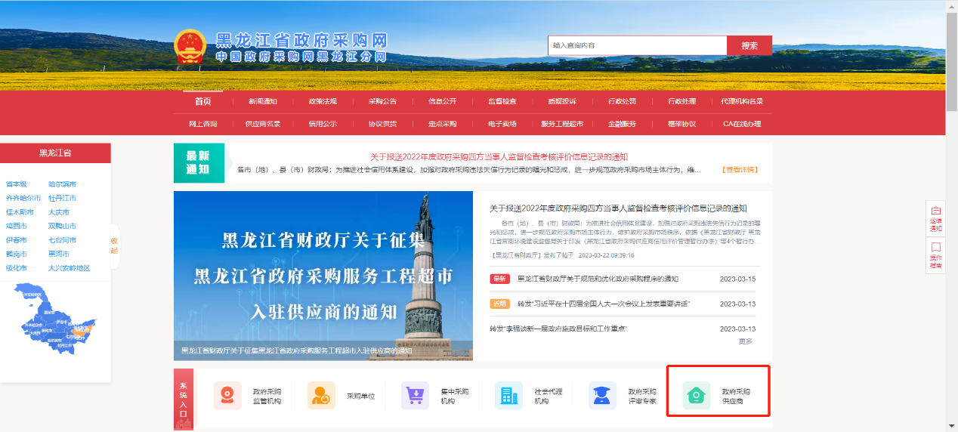Click the national emblem site logo
958x432 pixels.
[x=190, y=47]
